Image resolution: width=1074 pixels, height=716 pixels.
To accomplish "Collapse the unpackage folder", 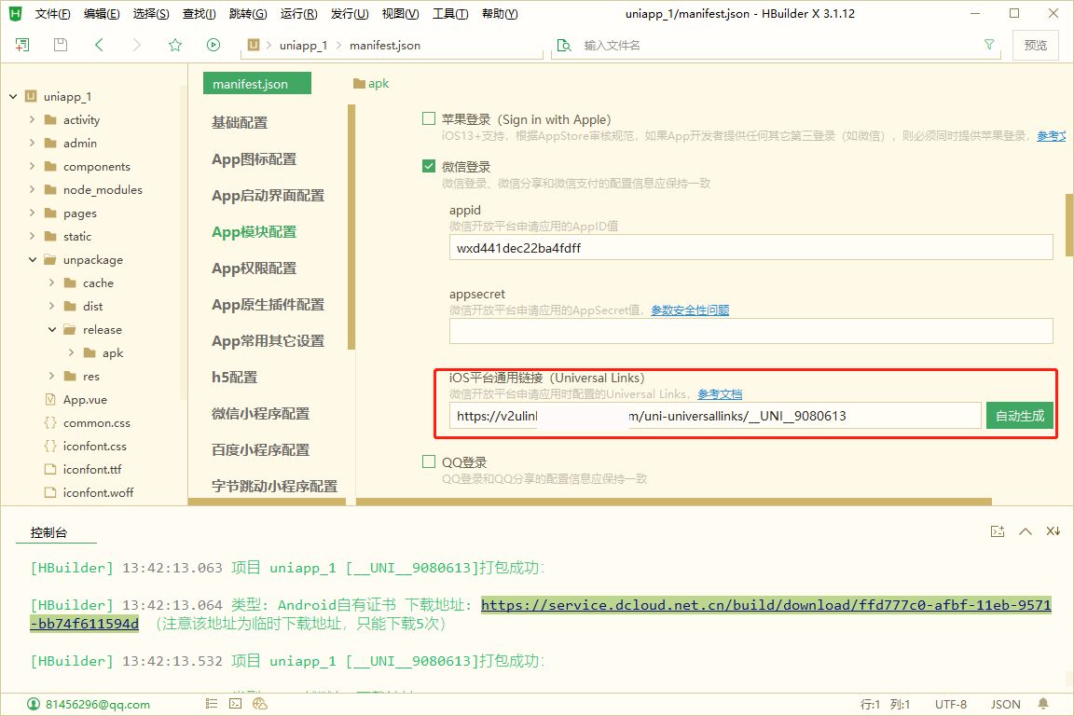I will click(33, 259).
